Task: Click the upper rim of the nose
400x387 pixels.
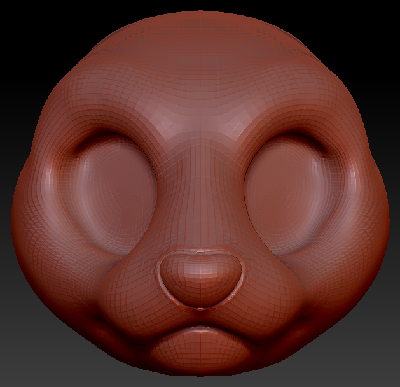Action: pos(200,253)
